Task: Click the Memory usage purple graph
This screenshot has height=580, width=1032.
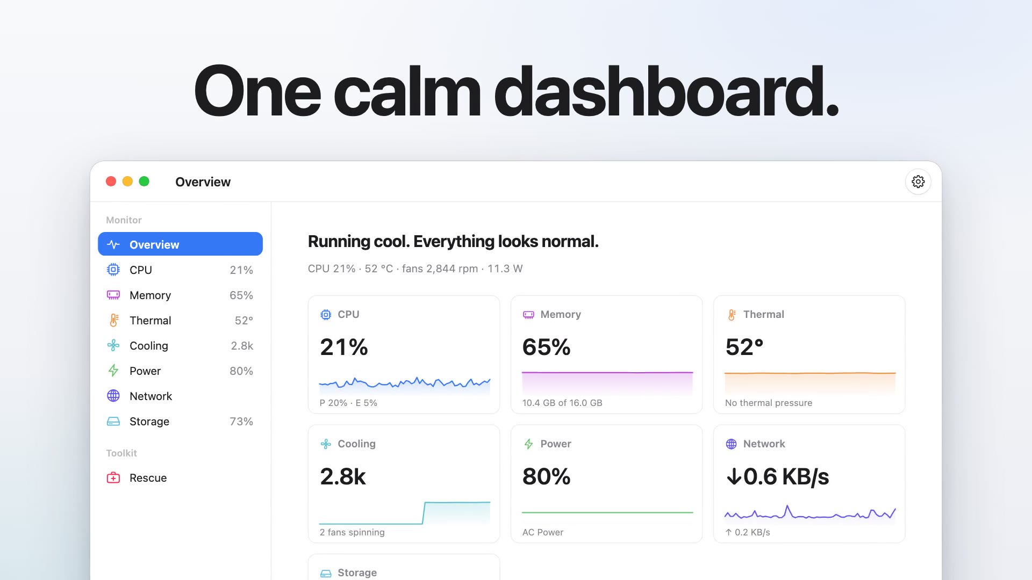Action: tap(607, 383)
